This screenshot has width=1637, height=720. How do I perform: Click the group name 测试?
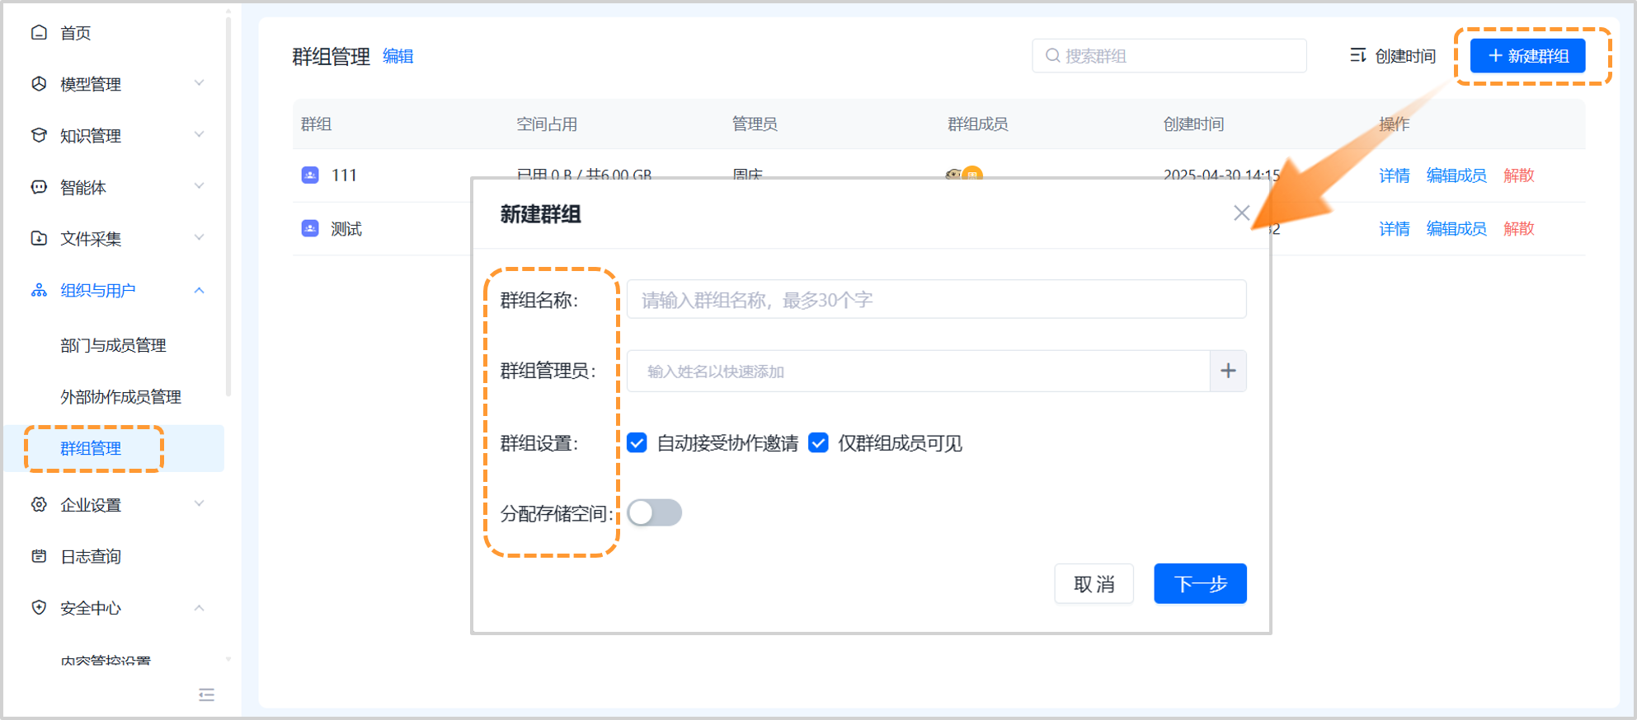click(346, 229)
